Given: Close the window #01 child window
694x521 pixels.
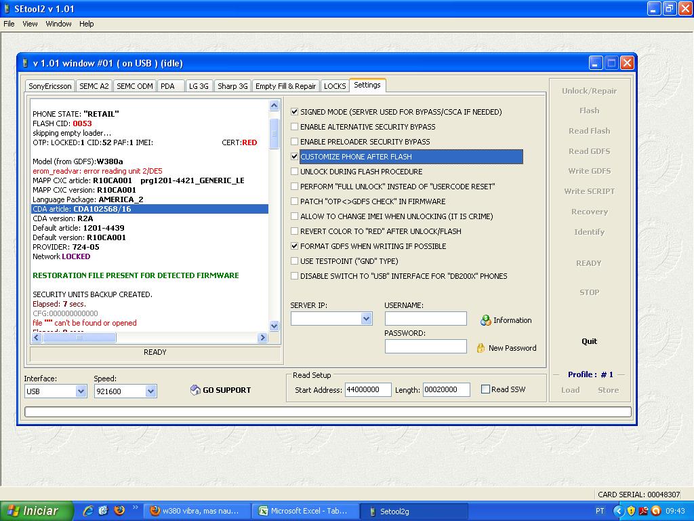Looking at the screenshot, I should click(x=627, y=63).
